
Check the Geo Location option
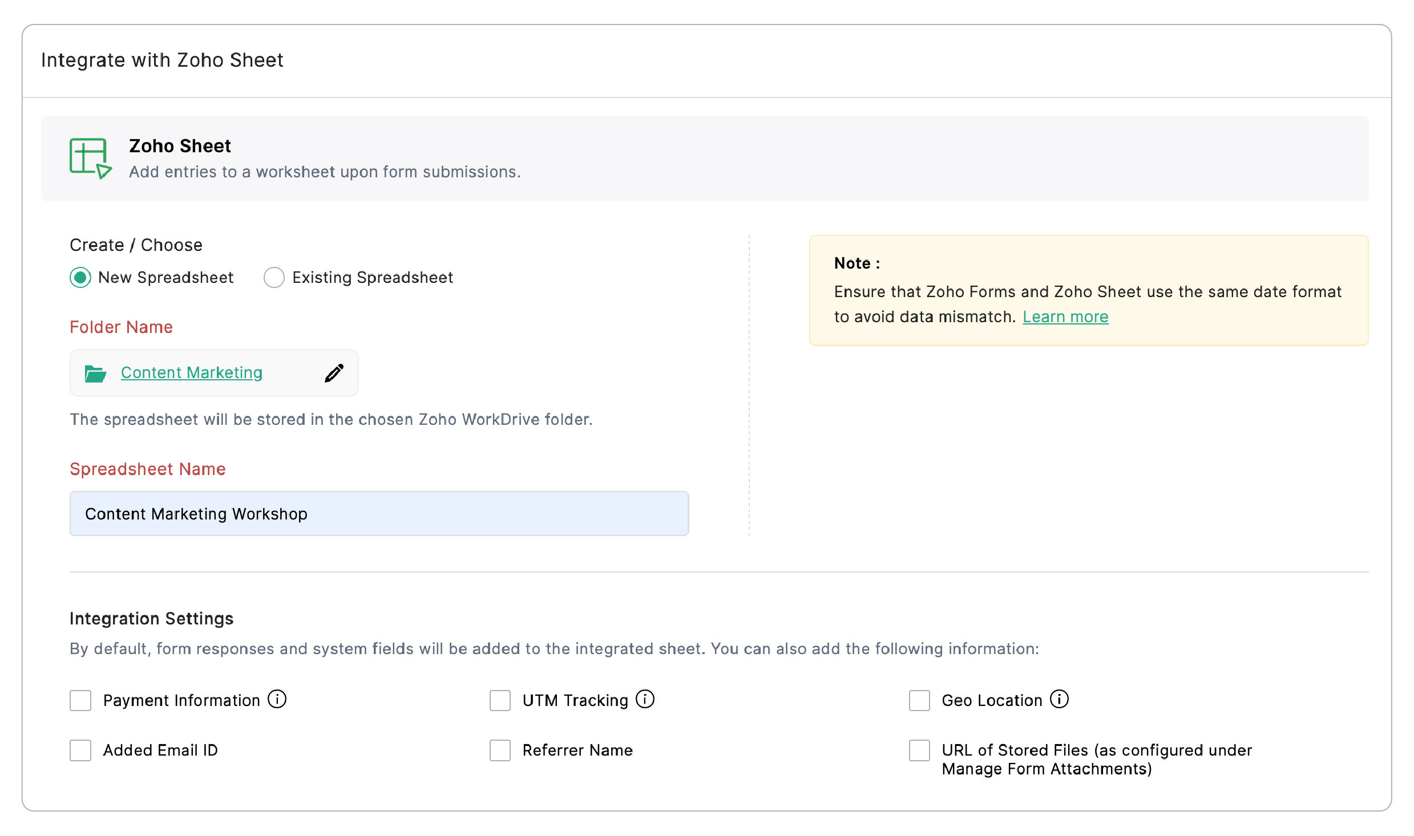(919, 700)
